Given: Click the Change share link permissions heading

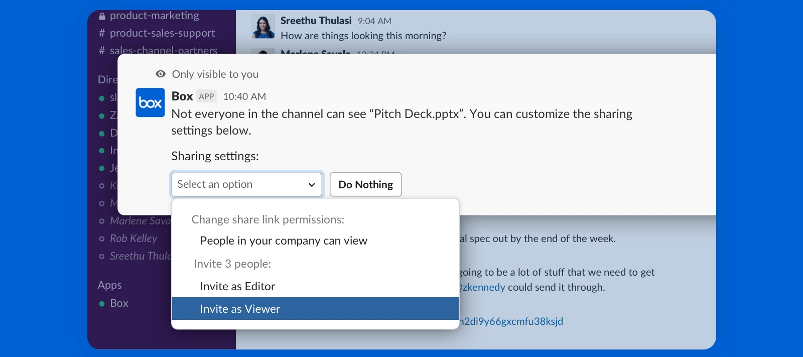Looking at the screenshot, I should click(x=268, y=219).
